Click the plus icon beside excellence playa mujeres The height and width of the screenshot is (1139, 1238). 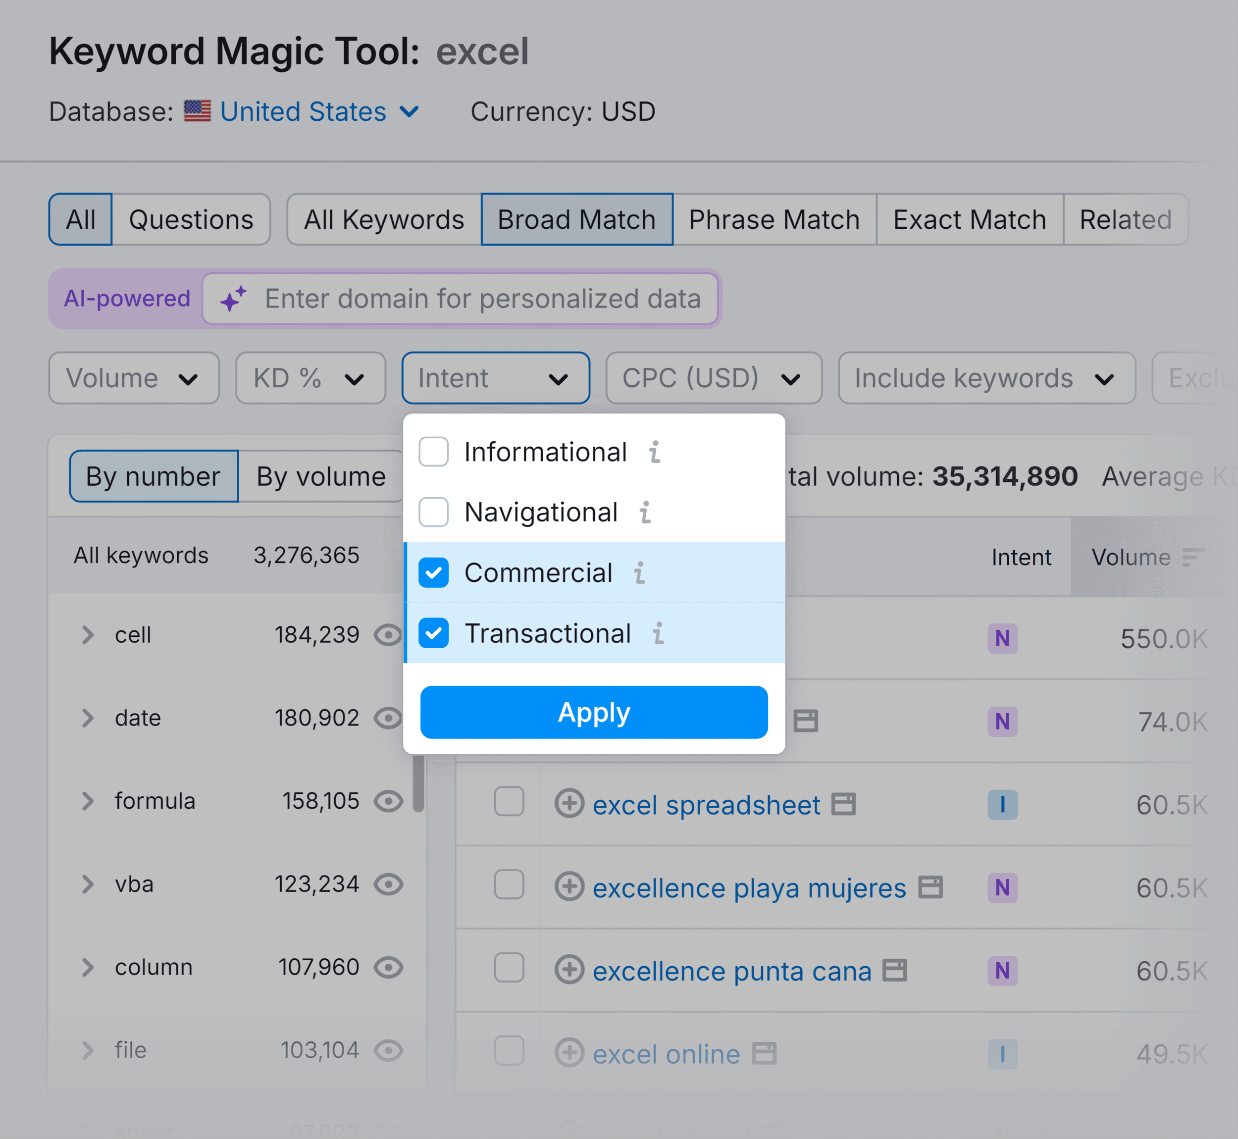click(569, 887)
